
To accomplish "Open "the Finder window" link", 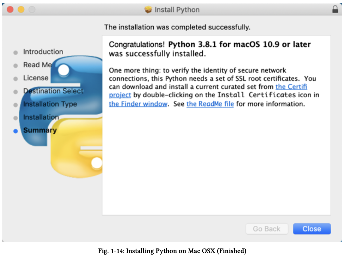I will click(138, 104).
